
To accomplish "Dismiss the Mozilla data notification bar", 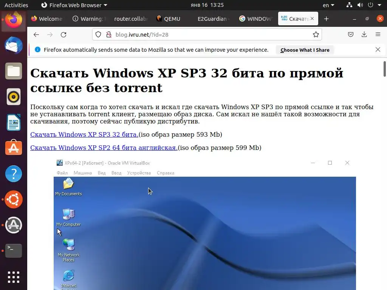I will 378,49.
